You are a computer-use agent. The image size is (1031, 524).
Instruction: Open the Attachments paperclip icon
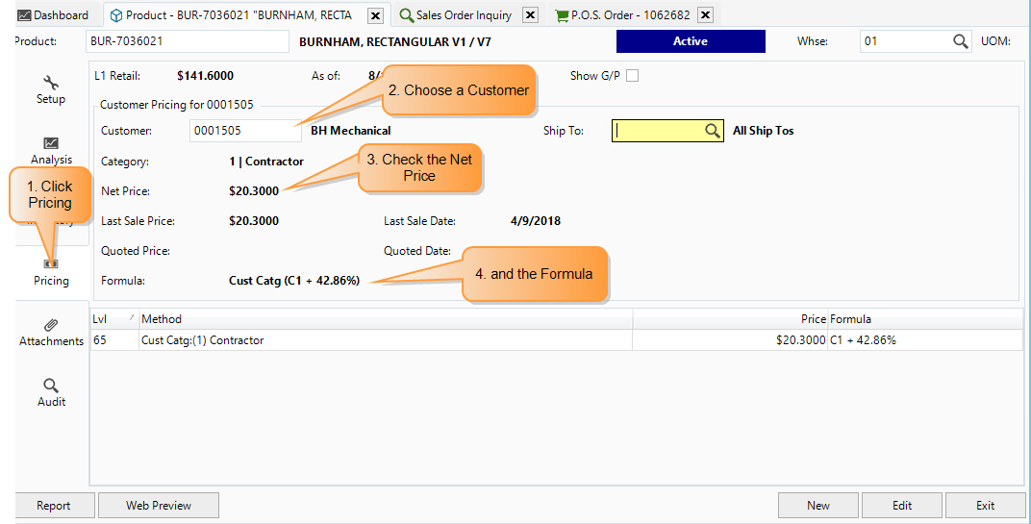(x=51, y=325)
